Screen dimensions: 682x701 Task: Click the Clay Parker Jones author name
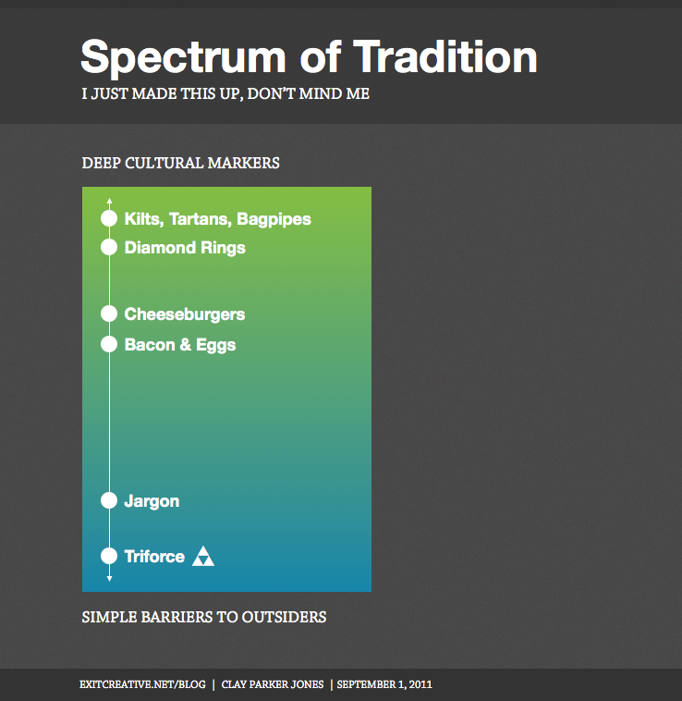coord(273,684)
